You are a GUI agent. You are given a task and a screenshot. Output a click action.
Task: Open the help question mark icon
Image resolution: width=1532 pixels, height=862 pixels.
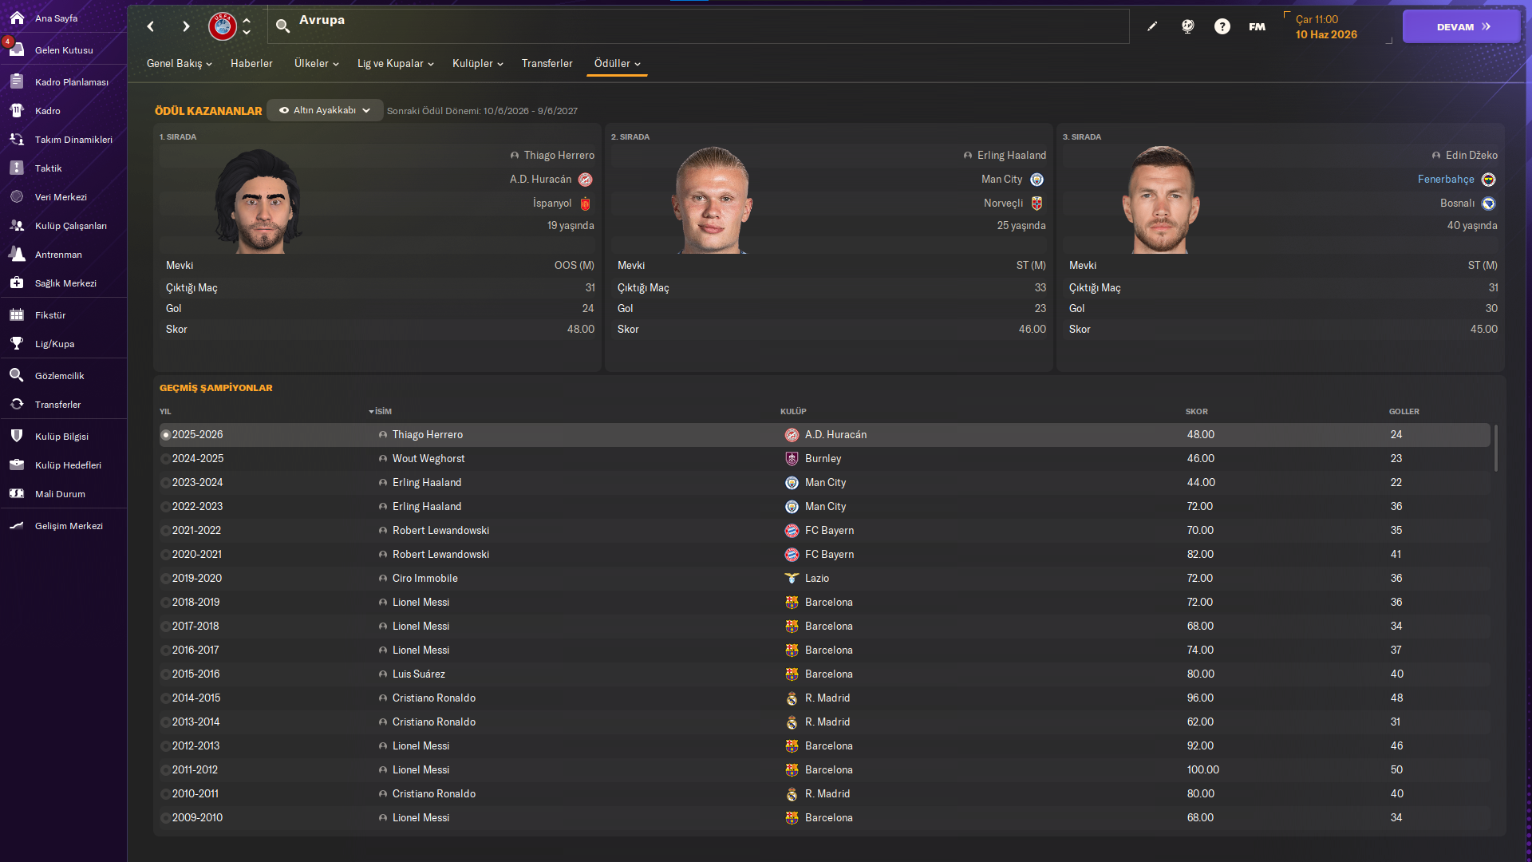point(1222,26)
